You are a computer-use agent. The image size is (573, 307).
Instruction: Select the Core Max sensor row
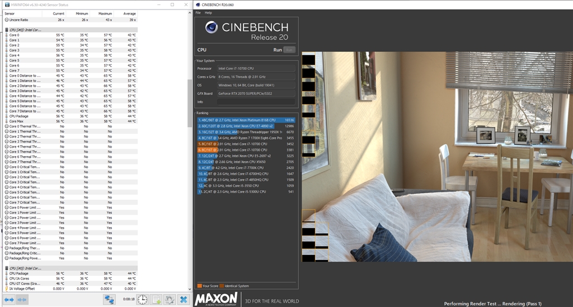[71, 121]
